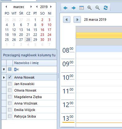The height and width of the screenshot is (129, 122).
Task: Switch to previous year before 2019
Action: pos(37,7)
